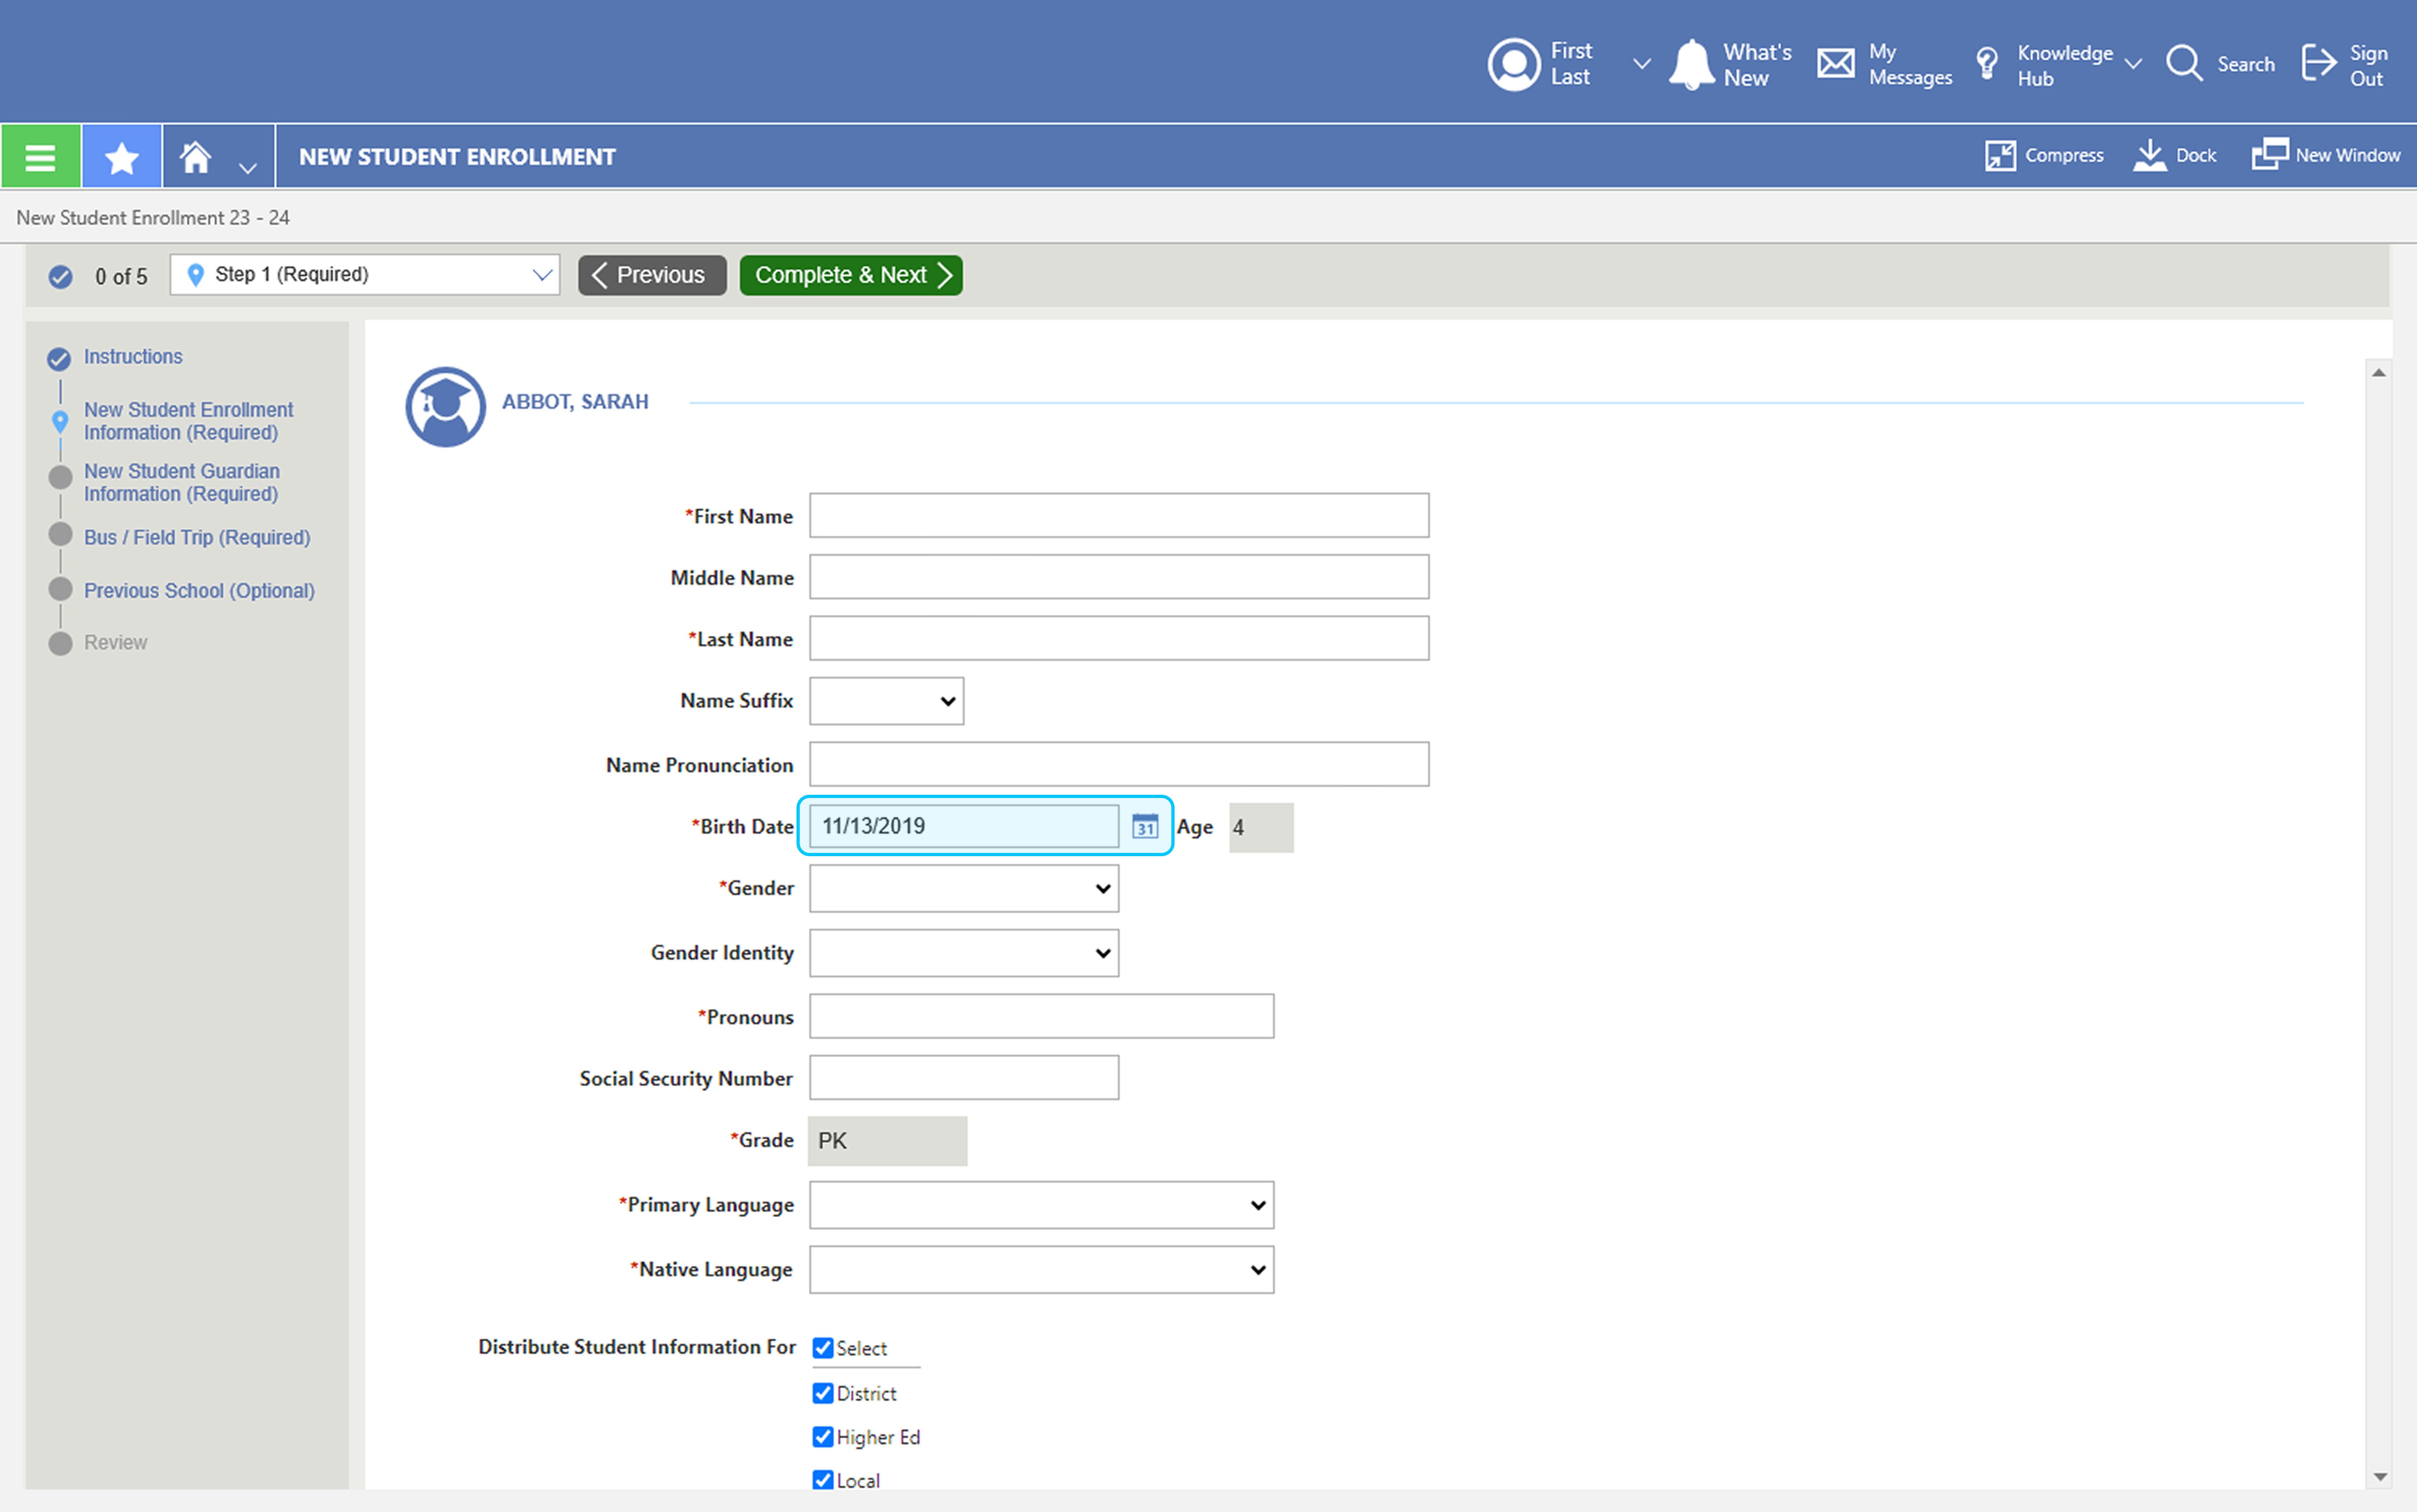The image size is (2417, 1512).
Task: Click the Middle Name input field
Action: click(x=1119, y=577)
